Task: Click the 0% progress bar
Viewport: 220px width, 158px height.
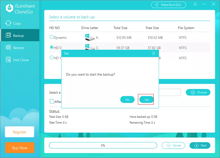Action: [x=103, y=145]
